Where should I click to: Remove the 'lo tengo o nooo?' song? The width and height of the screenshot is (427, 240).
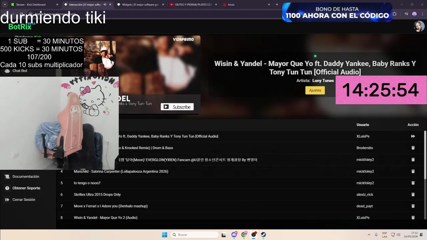tap(413, 183)
